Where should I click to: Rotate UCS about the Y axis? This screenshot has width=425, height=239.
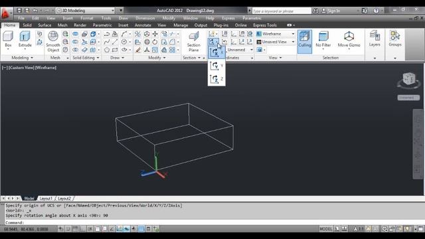(x=216, y=66)
